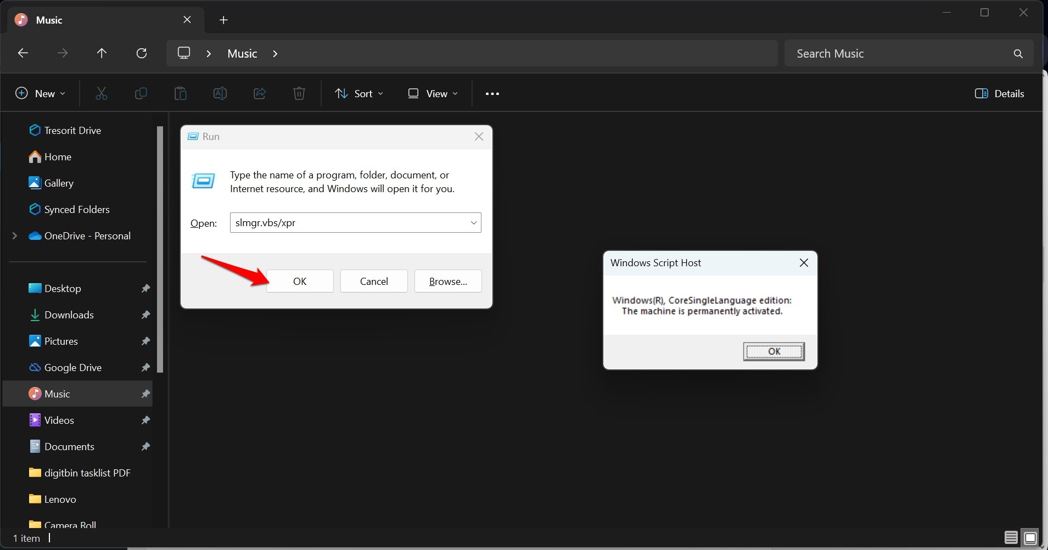Open the View dropdown menu
This screenshot has width=1048, height=550.
433,94
